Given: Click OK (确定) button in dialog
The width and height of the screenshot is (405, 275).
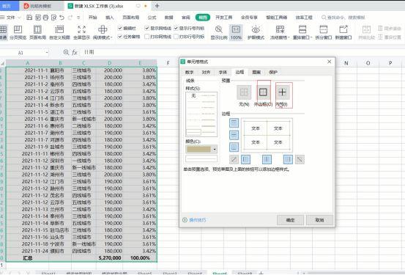Looking at the screenshot, I should tap(290, 220).
